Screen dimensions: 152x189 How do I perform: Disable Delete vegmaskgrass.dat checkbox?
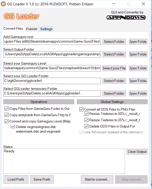(x=13, y=126)
